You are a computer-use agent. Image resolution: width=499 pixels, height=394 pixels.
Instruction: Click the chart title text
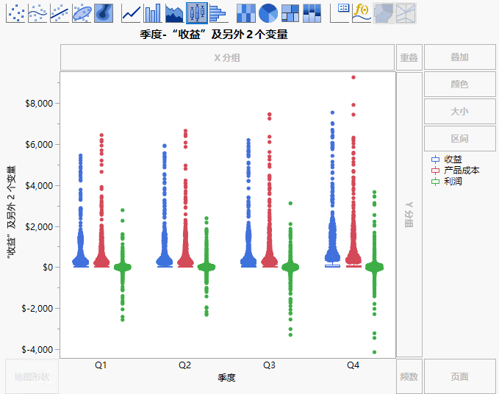tap(213, 34)
